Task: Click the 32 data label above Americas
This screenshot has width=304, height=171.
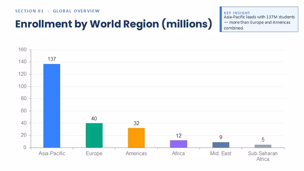Action: click(x=136, y=123)
